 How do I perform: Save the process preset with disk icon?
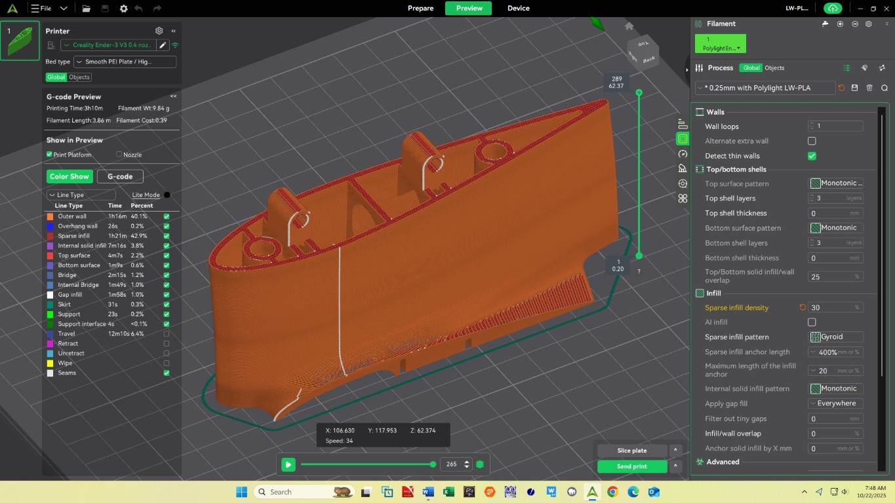point(855,88)
